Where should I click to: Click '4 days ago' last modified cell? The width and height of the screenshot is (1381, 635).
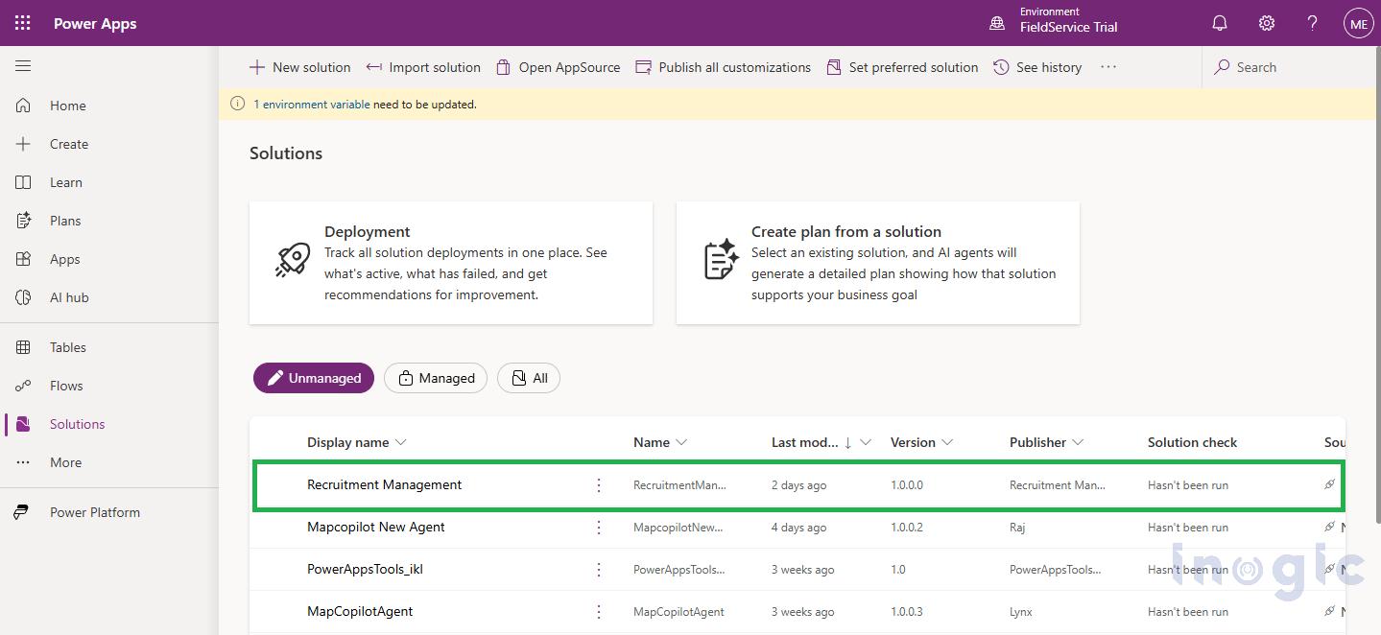pos(798,528)
